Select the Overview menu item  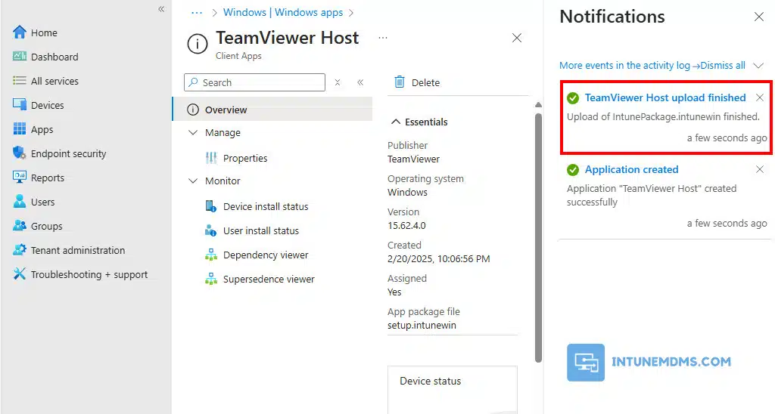point(272,109)
